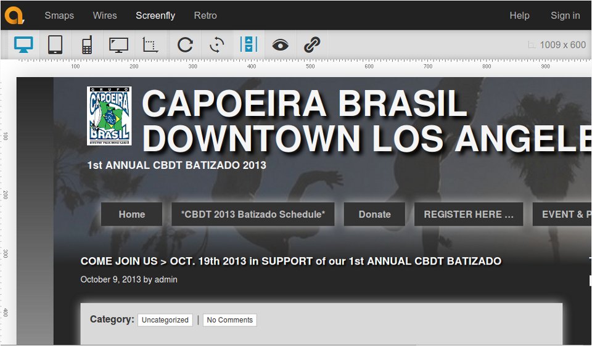The image size is (592, 346).
Task: Click the October 9, 2013 date text
Action: pyautogui.click(x=112, y=279)
